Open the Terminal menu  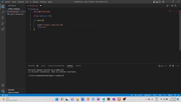click(x=43, y=2)
